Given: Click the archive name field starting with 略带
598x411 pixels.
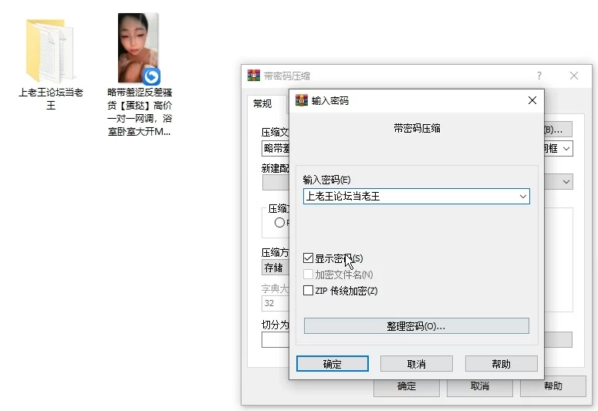Looking at the screenshot, I should tap(275, 148).
